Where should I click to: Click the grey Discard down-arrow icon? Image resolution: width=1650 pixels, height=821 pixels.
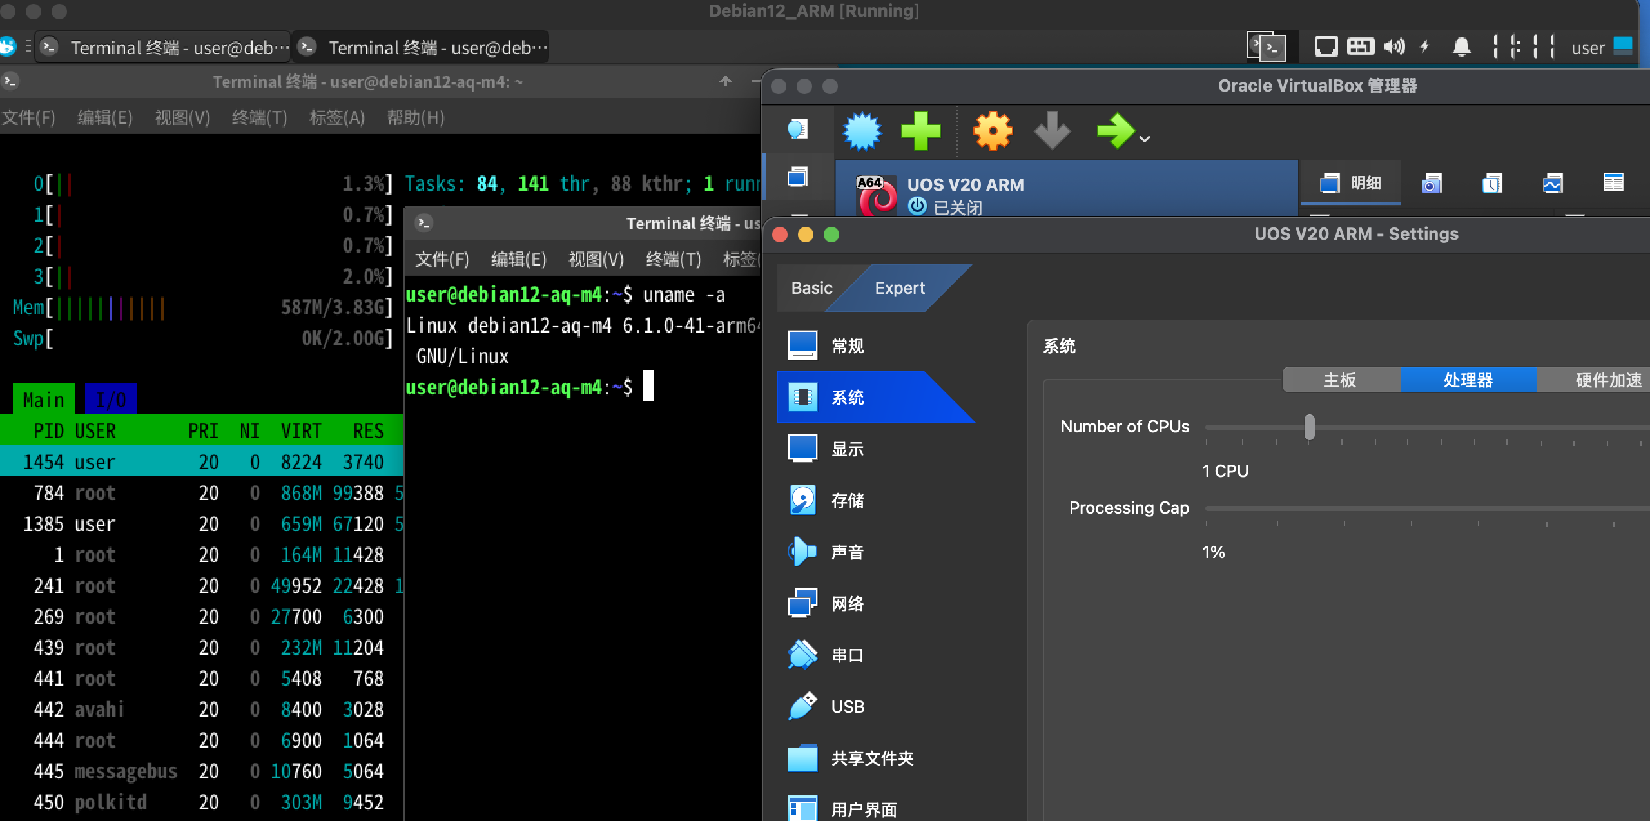click(1052, 131)
